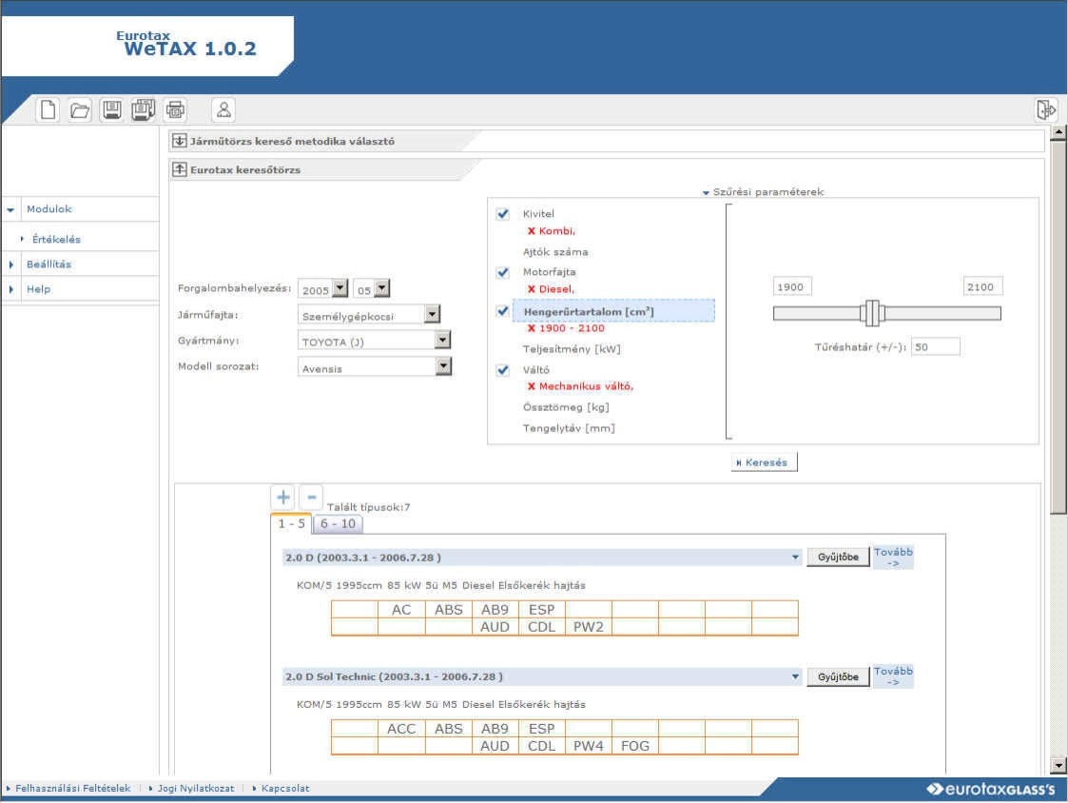Open the registration year 2005 dropdown

click(x=340, y=288)
